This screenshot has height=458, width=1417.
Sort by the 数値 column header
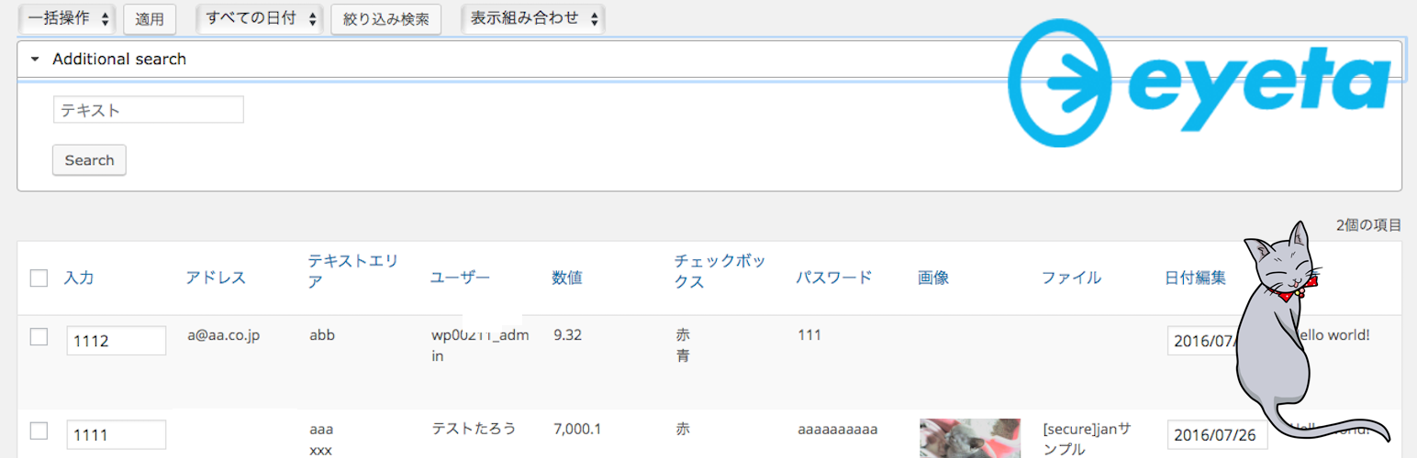coord(567,278)
